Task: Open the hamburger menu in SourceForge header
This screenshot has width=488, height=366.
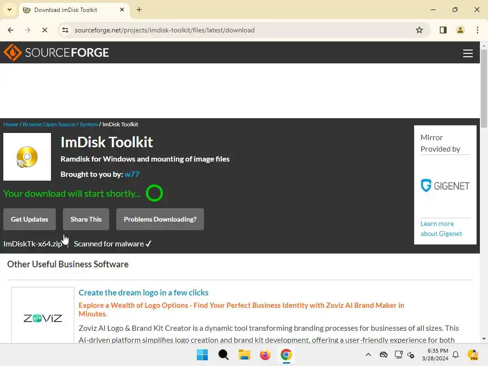Action: pos(468,53)
